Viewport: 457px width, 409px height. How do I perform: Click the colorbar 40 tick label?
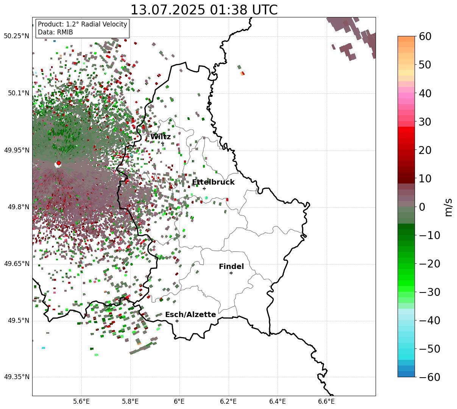[425, 93]
